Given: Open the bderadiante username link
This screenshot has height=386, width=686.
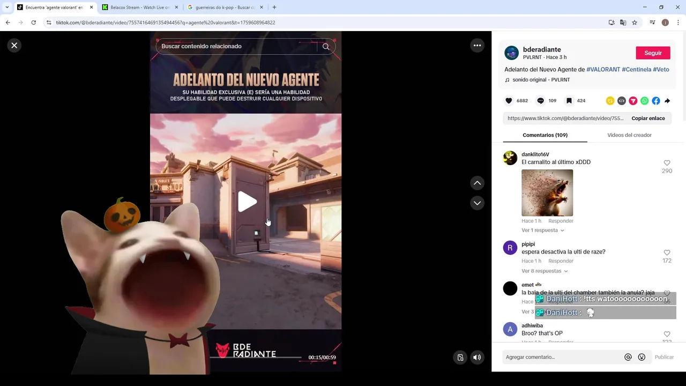Looking at the screenshot, I should coord(542,49).
